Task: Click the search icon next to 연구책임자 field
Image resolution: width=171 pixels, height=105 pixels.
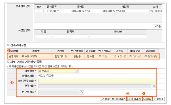Action: pyautogui.click(x=82, y=93)
